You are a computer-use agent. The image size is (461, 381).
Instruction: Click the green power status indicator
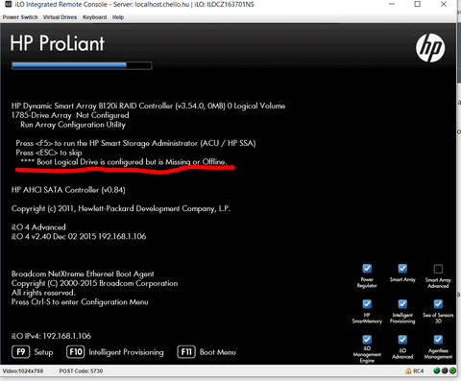(x=452, y=370)
